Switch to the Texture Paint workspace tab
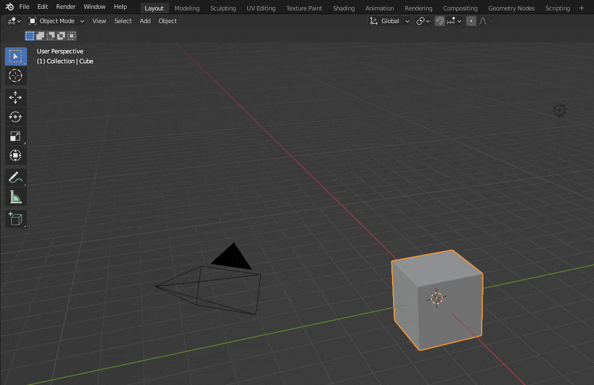 pyautogui.click(x=304, y=8)
